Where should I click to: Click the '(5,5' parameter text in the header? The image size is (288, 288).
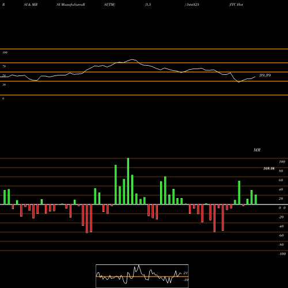click(x=148, y=5)
